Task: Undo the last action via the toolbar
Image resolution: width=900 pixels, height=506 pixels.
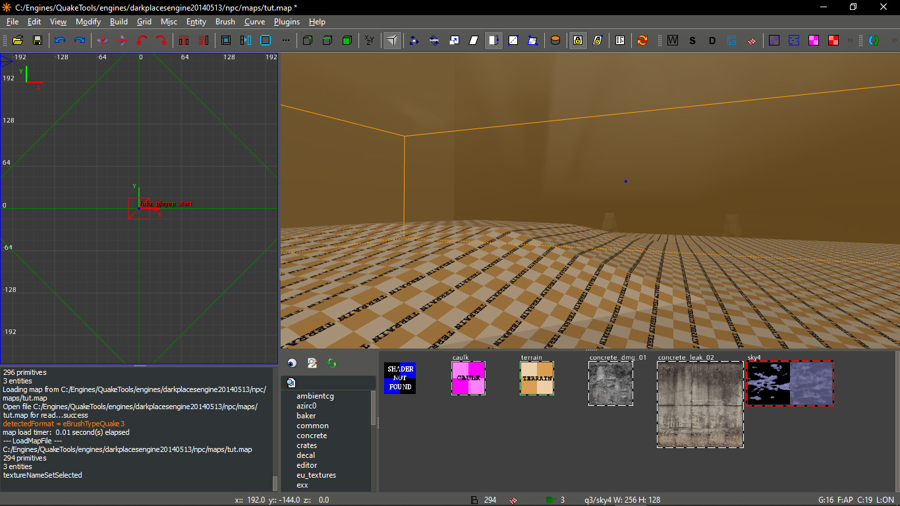Action: click(59, 40)
